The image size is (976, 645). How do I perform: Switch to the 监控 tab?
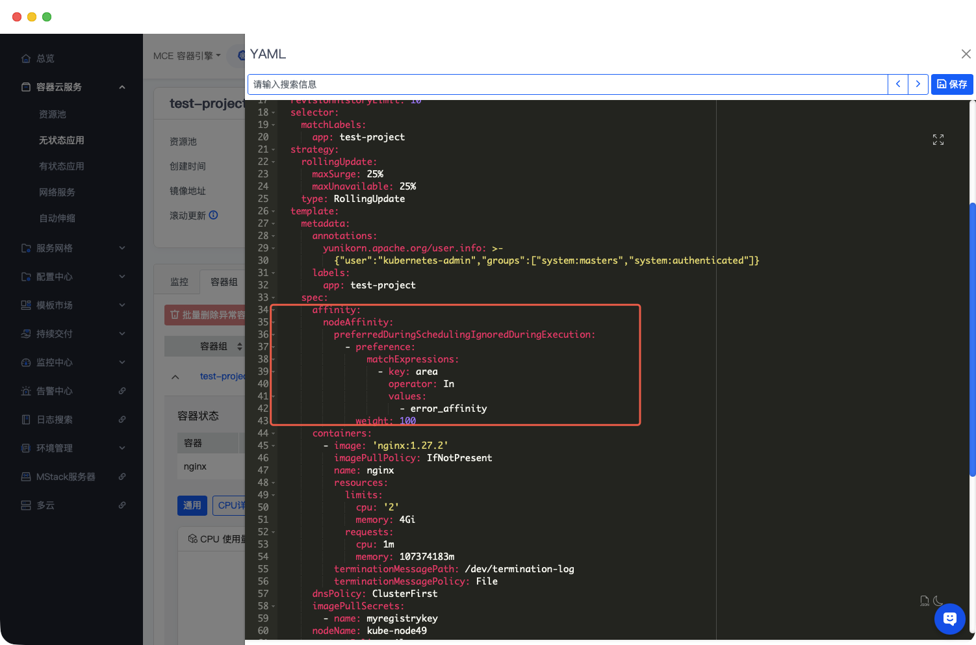click(x=179, y=282)
